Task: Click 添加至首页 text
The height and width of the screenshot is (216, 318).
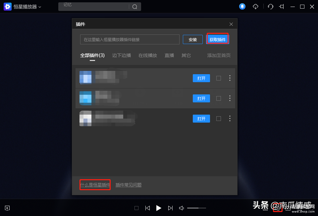Action: coord(219,55)
